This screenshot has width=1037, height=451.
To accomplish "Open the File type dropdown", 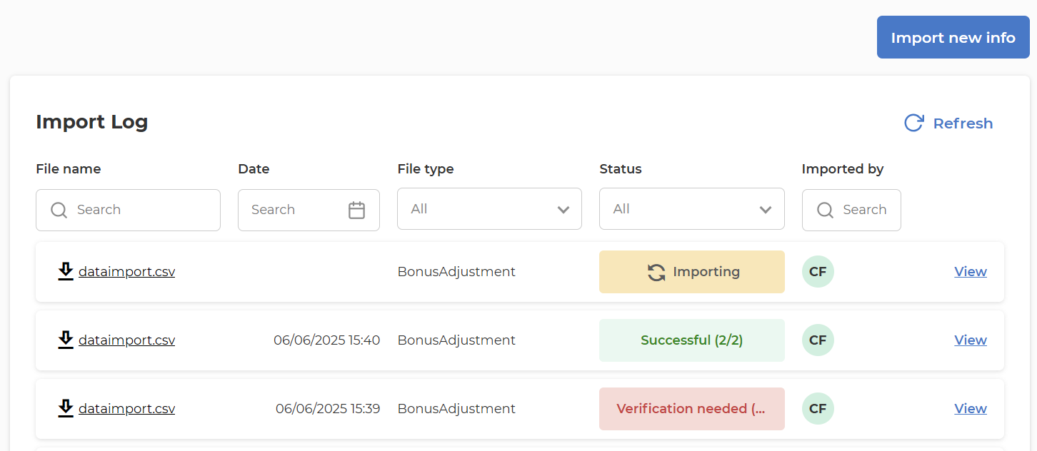I will click(489, 209).
